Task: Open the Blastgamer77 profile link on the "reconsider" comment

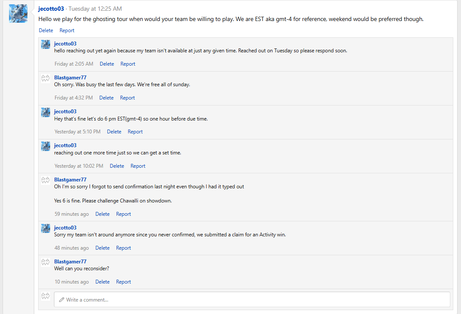Action: 70,262
